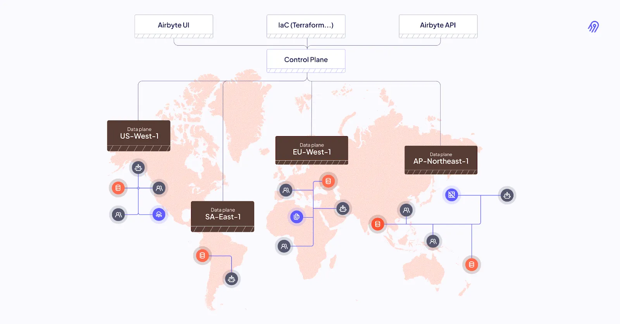
Task: Click the robot icon right of the purple grid icon
Action: pyautogui.click(x=507, y=196)
